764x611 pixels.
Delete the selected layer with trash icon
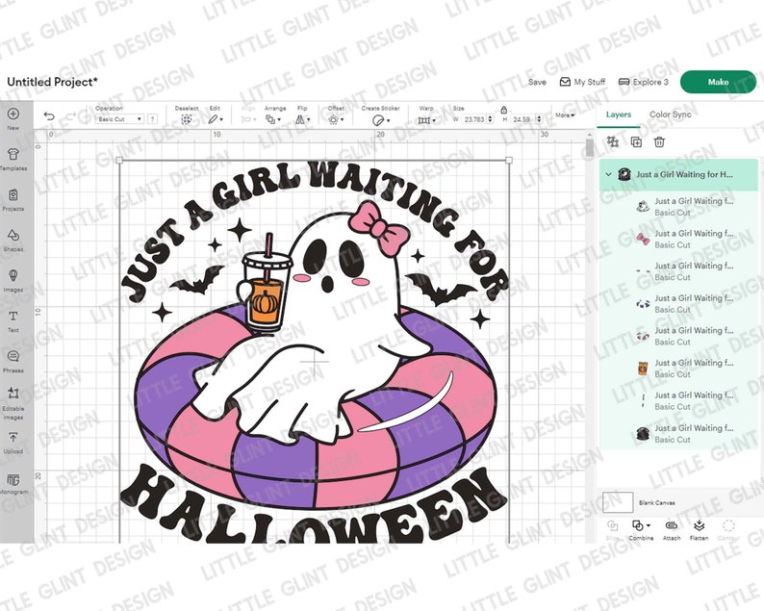659,141
